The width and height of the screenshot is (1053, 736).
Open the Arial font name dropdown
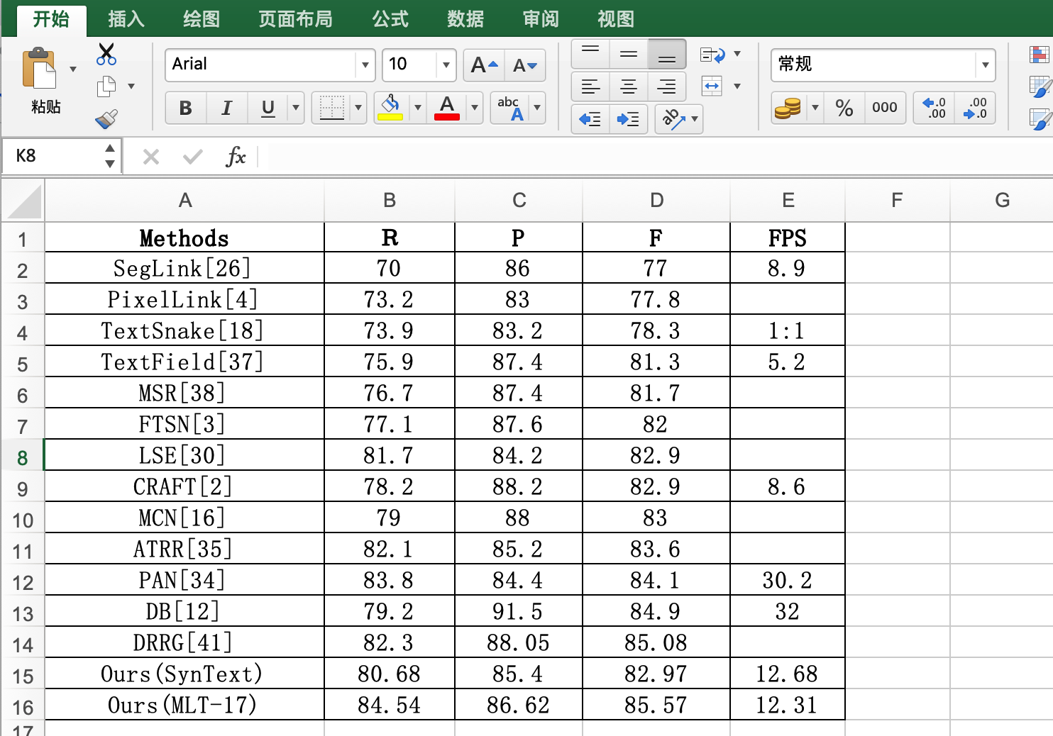click(365, 65)
